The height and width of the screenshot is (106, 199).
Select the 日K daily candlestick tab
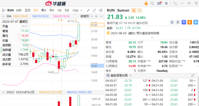click(x=36, y=10)
